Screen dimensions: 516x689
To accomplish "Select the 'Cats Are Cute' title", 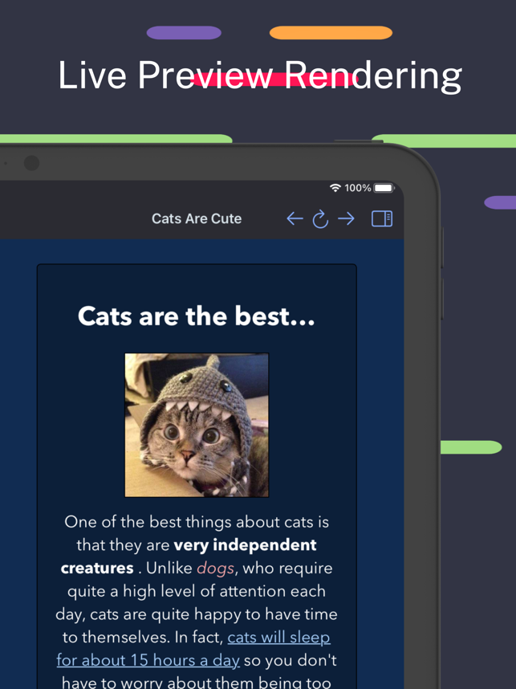I will (x=197, y=218).
